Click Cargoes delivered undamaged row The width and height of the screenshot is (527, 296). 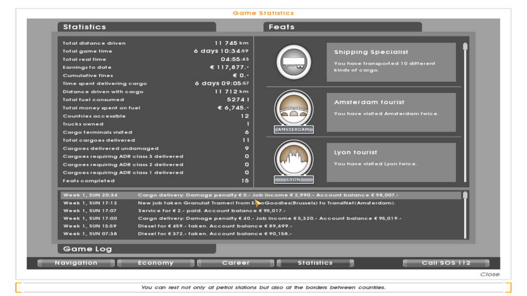[155, 149]
